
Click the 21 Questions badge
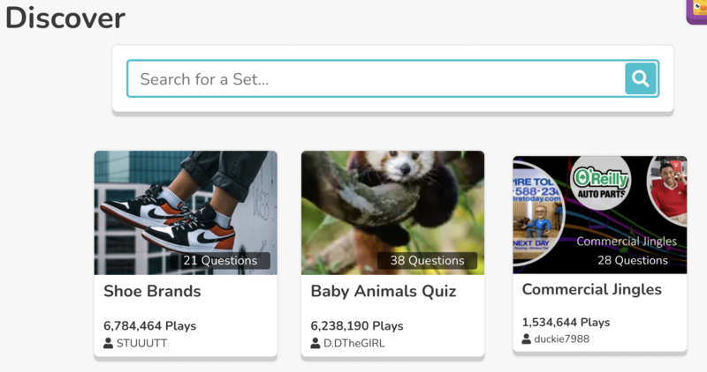(x=220, y=260)
